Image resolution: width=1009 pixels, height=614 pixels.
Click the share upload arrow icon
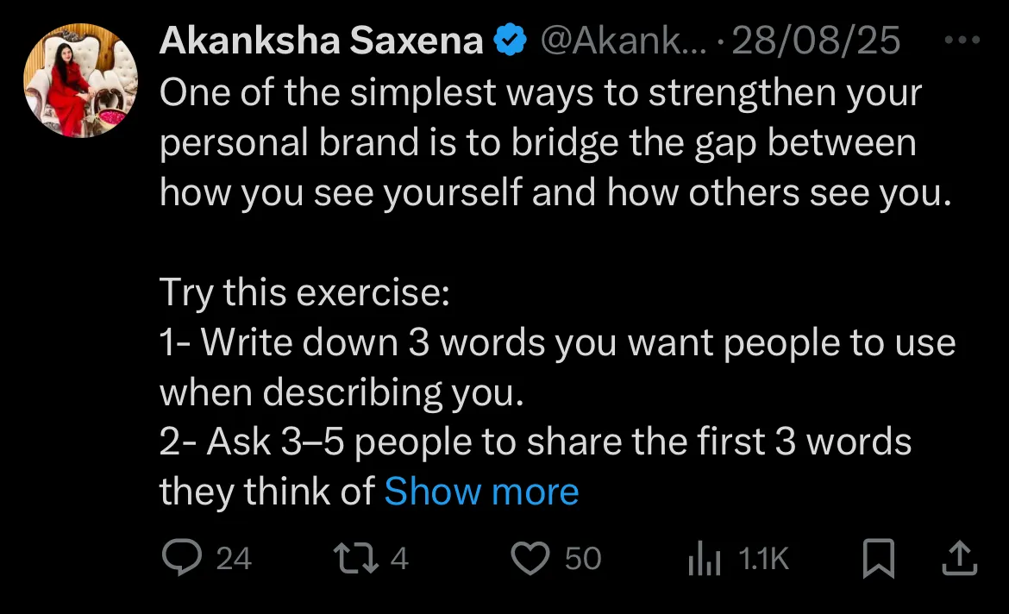[x=958, y=559]
